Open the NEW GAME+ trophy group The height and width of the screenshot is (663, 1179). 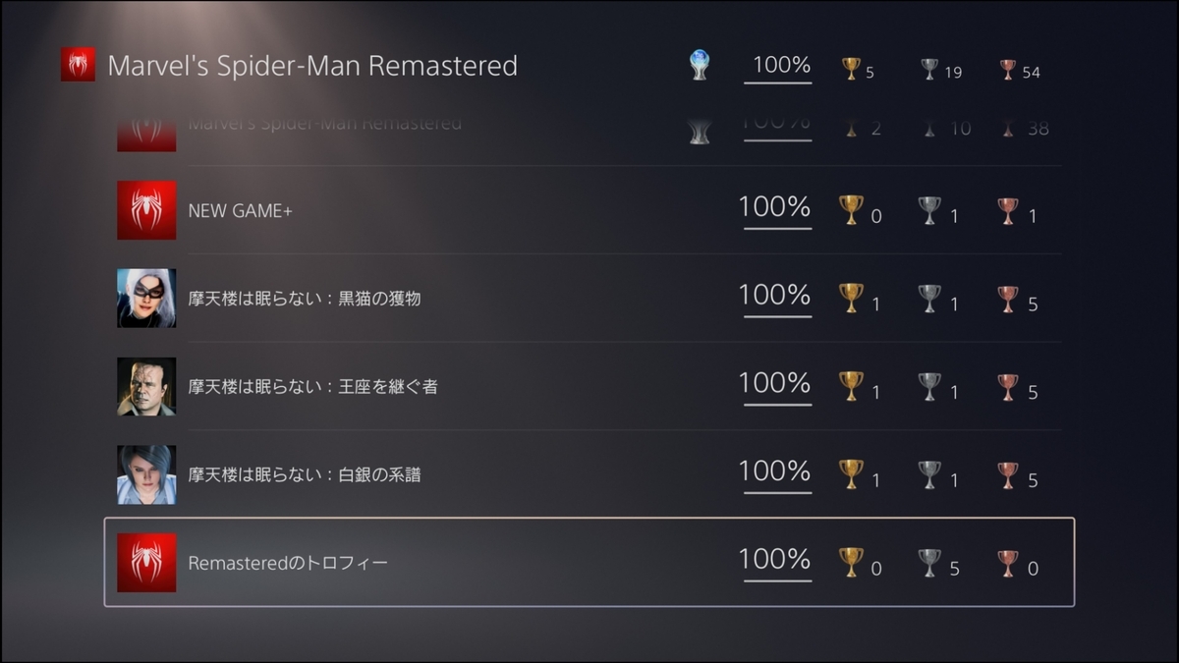tap(589, 210)
